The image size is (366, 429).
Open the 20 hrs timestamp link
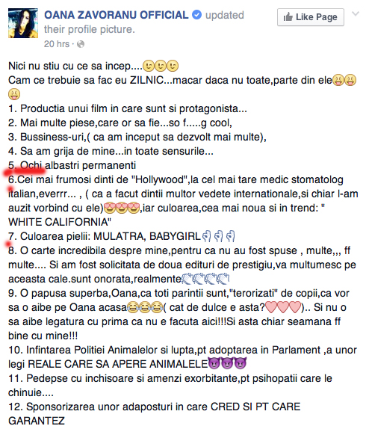pos(57,44)
